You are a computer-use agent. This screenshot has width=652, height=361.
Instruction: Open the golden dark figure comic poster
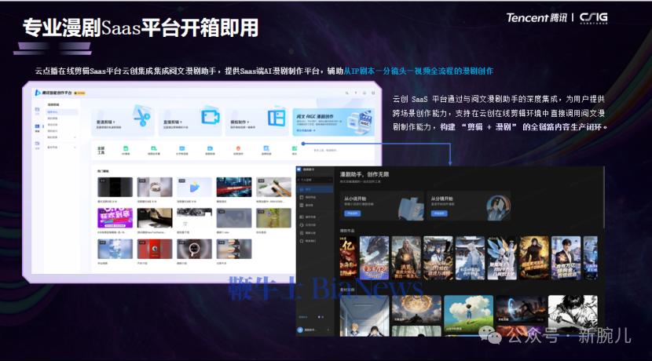[534, 258]
